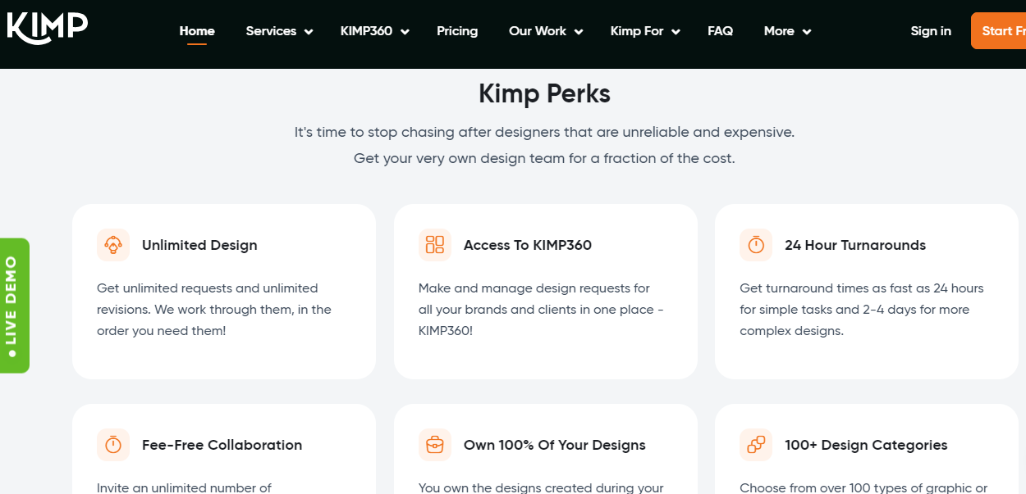Viewport: 1026px width, 494px height.
Task: Click the 100+ Design Categories icon
Action: pos(756,445)
